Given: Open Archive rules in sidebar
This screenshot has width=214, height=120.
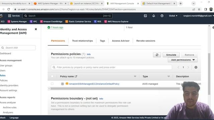Looking at the screenshot, I should 10,107.
